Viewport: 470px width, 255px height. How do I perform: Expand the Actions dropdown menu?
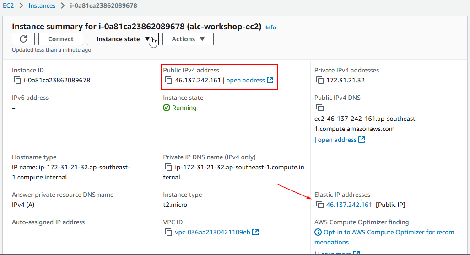point(188,39)
